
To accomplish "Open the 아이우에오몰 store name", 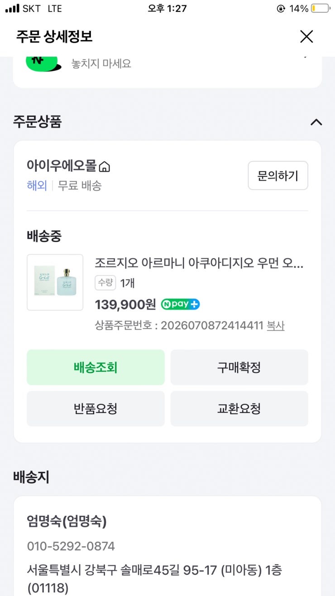I will pos(62,166).
